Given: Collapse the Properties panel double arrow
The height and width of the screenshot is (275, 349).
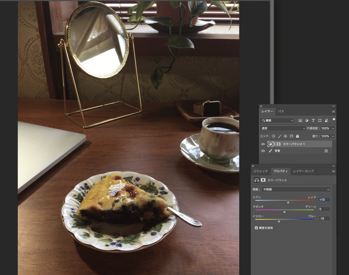Looking at the screenshot, I should click(x=333, y=166).
